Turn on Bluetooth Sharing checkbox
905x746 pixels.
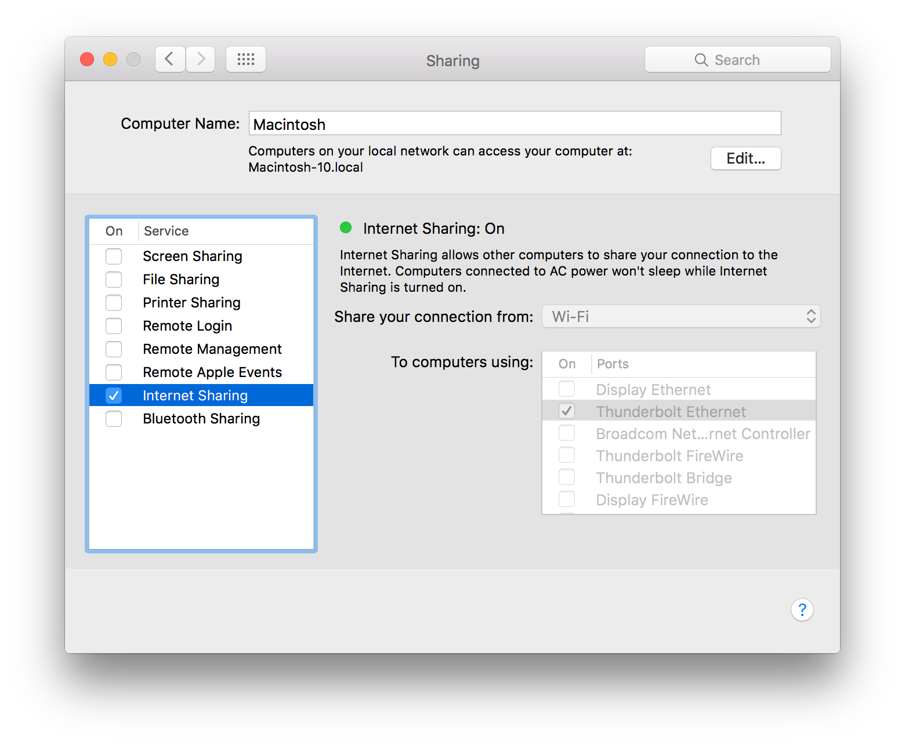114,419
